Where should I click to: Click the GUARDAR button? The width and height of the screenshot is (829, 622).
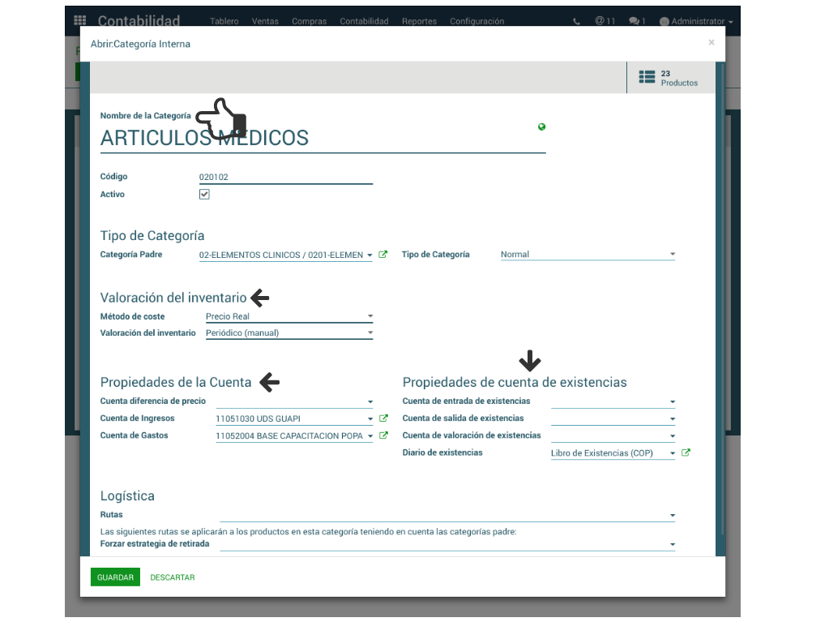[115, 577]
